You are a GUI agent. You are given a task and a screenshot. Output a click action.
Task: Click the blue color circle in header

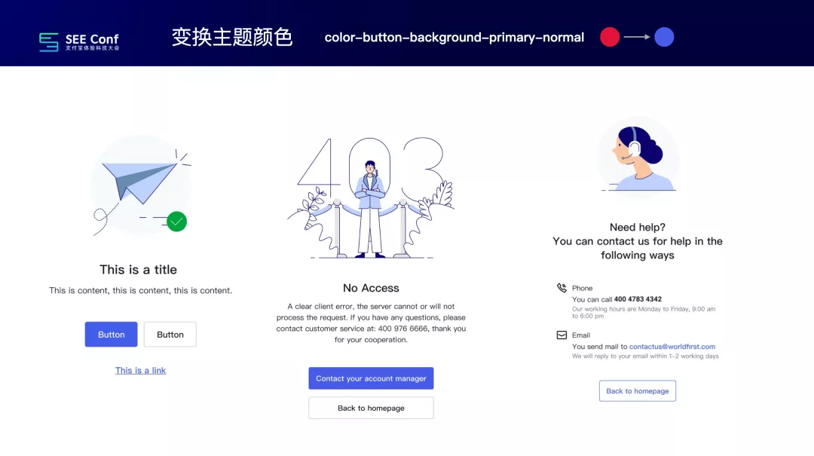[x=664, y=37]
